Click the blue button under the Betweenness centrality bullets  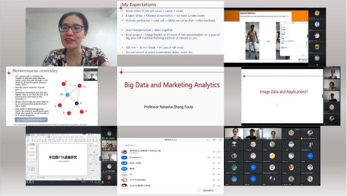(31, 120)
